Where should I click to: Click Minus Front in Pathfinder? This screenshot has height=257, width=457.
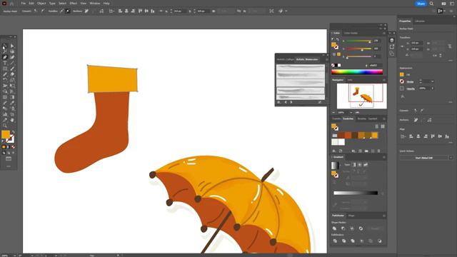343,228
